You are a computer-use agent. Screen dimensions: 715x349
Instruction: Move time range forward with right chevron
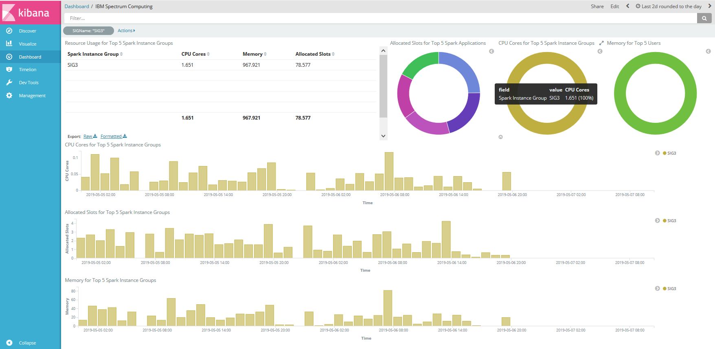pyautogui.click(x=710, y=6)
